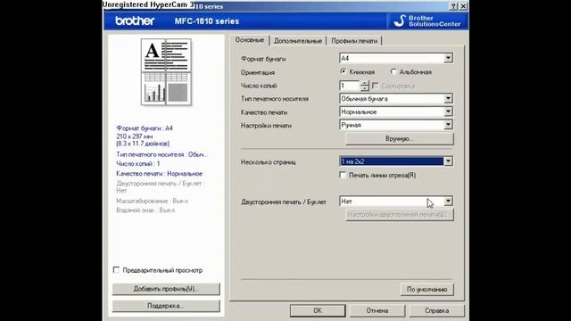Switch to the Дополнительные tab
This screenshot has height=321, width=571.
297,41
